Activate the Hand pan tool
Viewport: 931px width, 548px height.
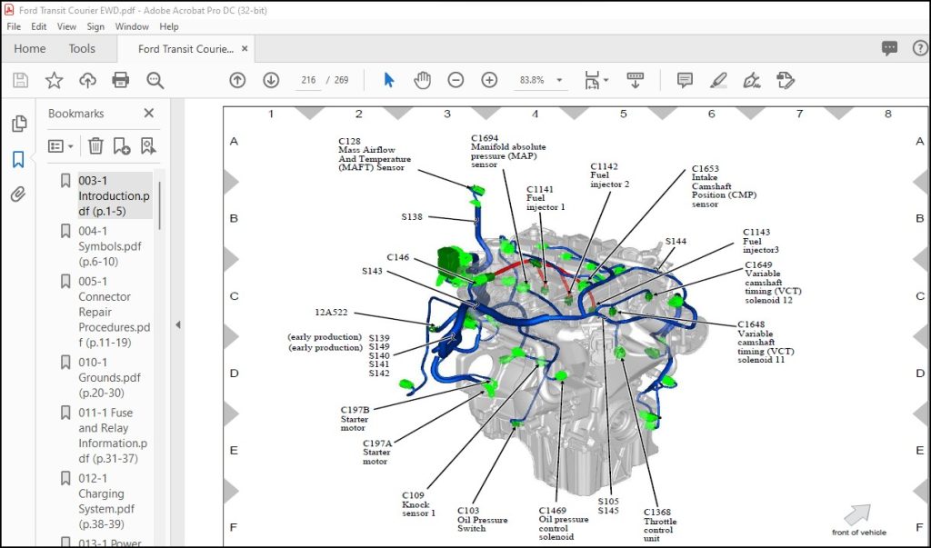[x=422, y=80]
